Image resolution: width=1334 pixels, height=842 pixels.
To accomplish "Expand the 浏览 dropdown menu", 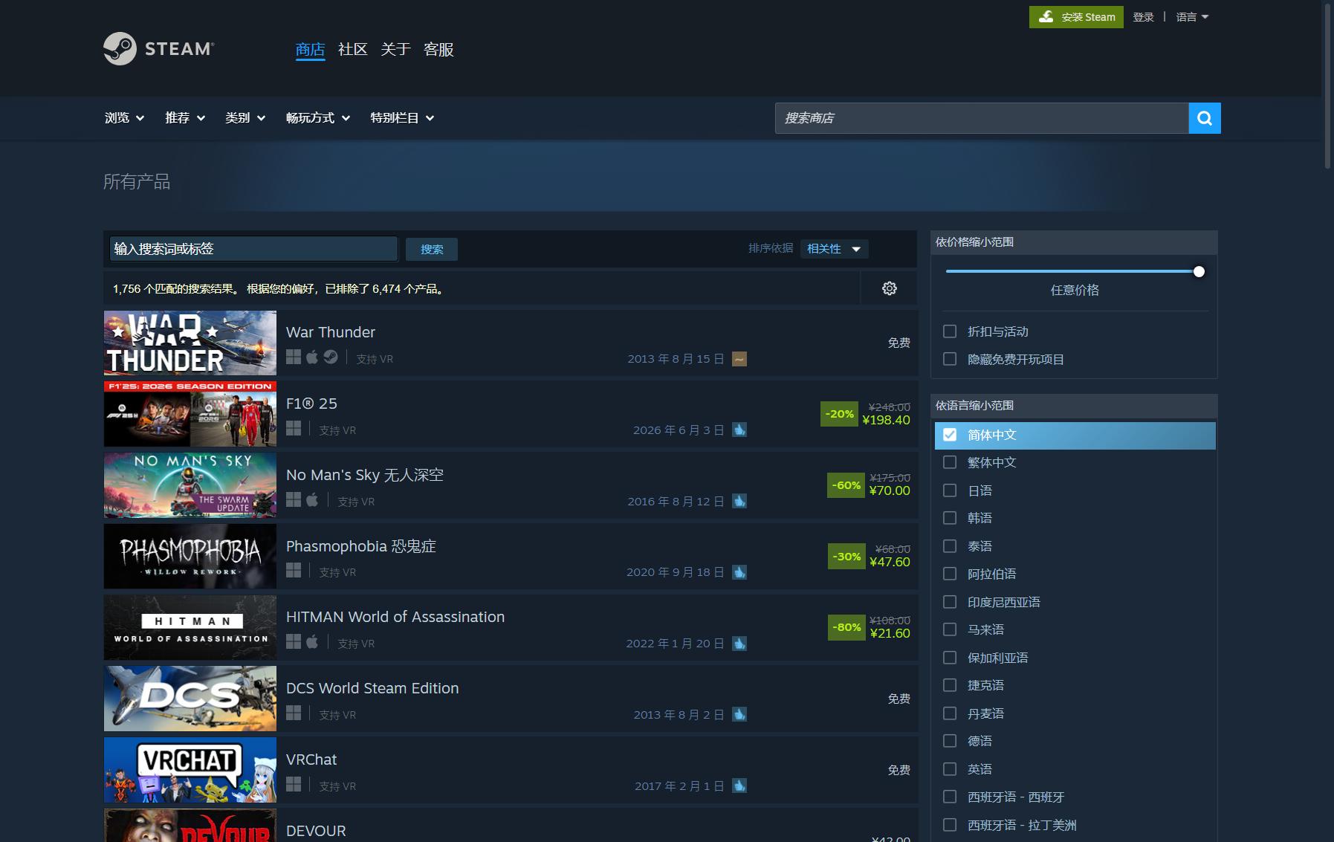I will click(x=124, y=118).
